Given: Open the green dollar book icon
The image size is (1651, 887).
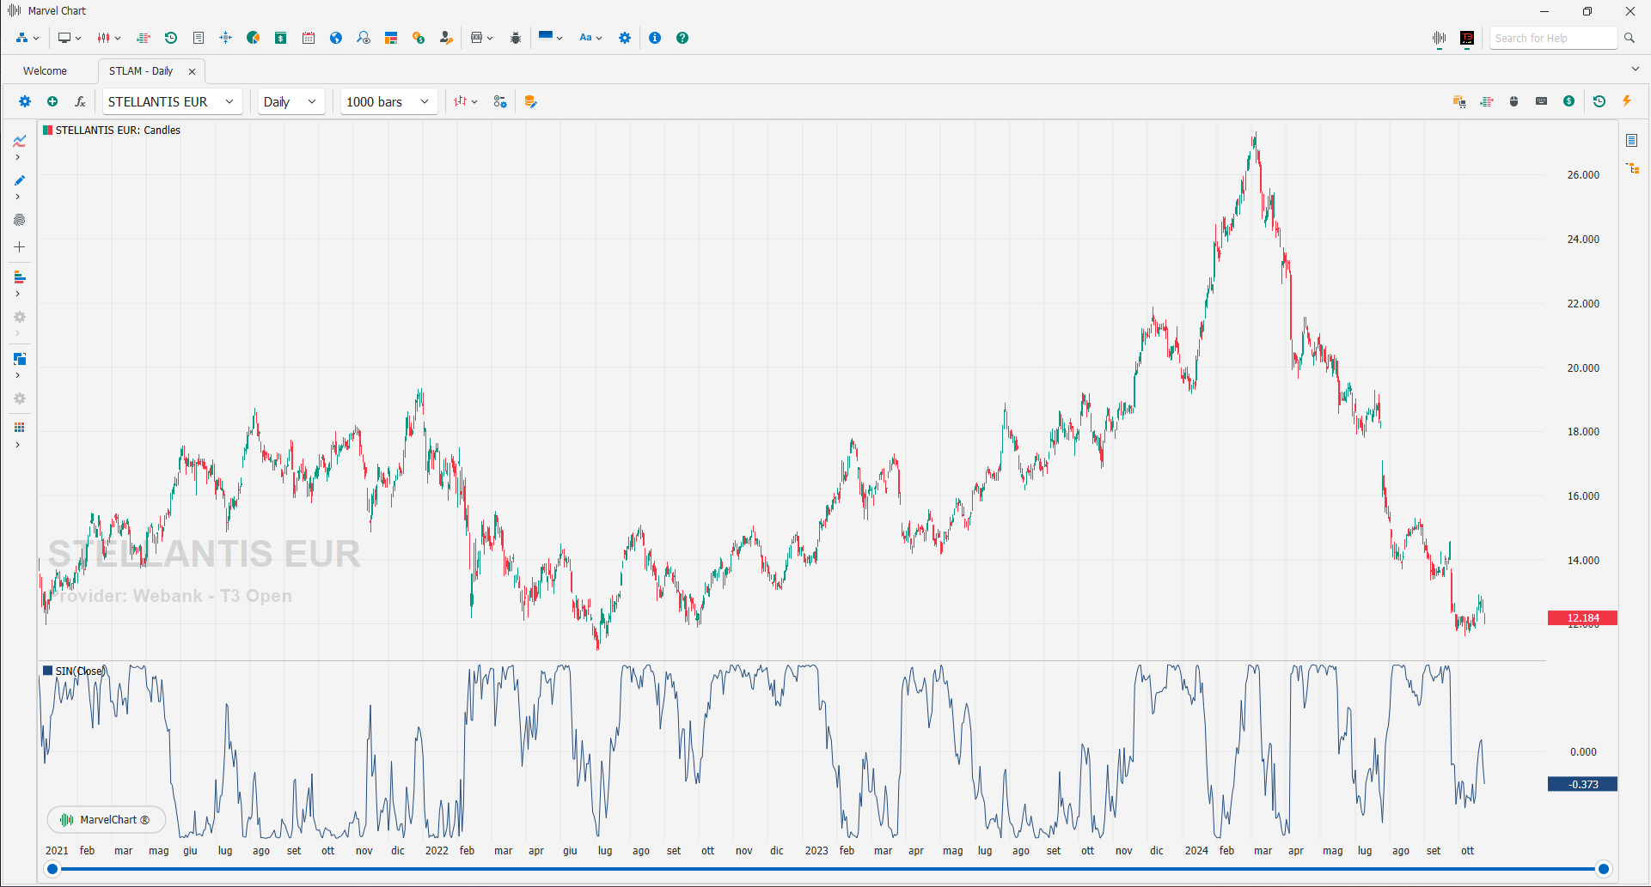Looking at the screenshot, I should click(x=281, y=38).
